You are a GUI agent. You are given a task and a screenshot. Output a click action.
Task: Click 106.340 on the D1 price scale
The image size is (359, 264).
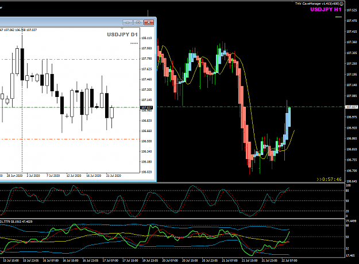click(x=146, y=152)
